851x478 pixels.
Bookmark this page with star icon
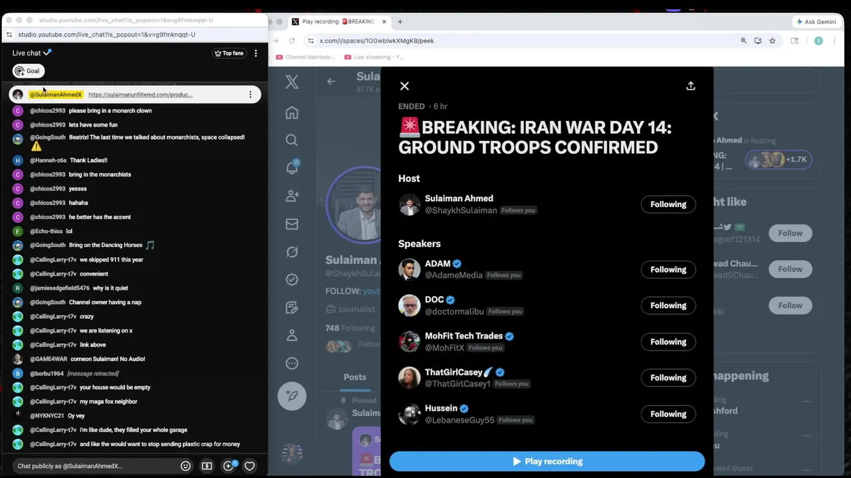(772, 40)
